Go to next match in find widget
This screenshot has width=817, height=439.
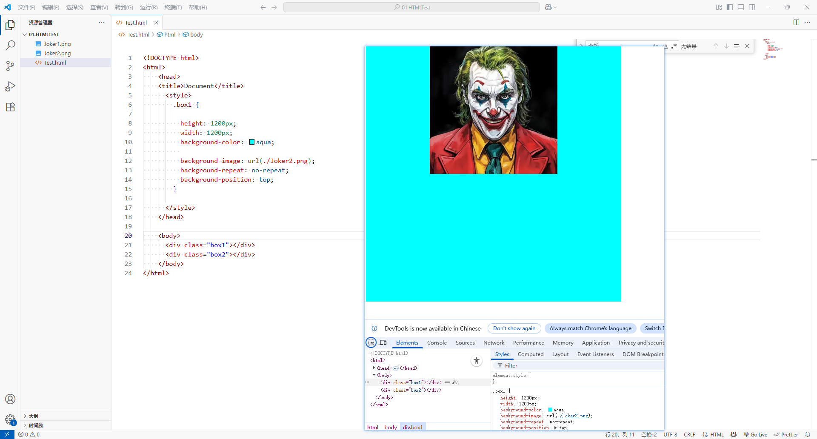coord(726,46)
